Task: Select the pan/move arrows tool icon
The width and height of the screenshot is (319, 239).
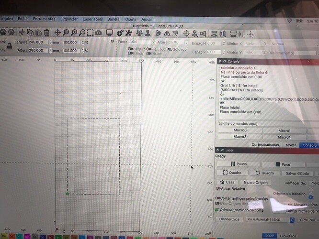Action: coord(57,32)
